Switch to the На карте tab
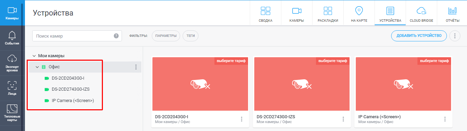The image size is (467, 131). tap(359, 13)
